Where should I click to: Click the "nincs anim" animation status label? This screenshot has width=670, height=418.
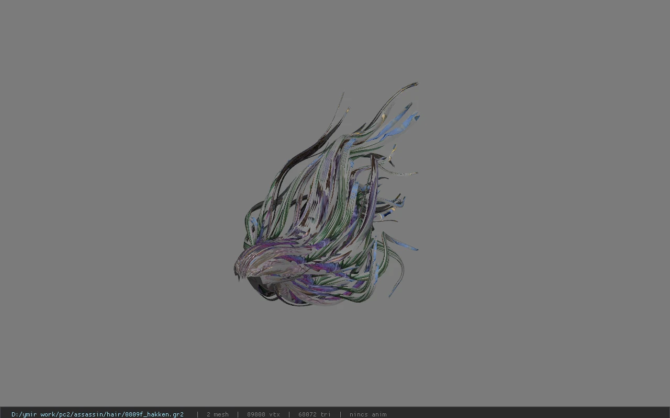[368, 414]
